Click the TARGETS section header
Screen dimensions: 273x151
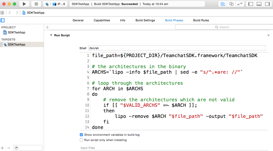(8, 39)
